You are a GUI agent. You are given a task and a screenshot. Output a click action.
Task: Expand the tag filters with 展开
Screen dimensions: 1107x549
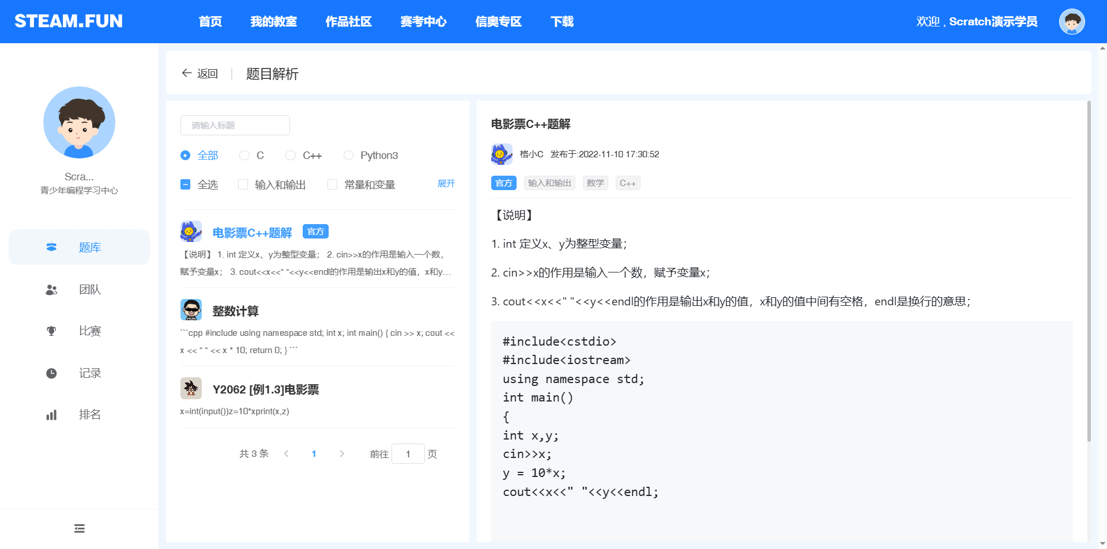pyautogui.click(x=446, y=184)
